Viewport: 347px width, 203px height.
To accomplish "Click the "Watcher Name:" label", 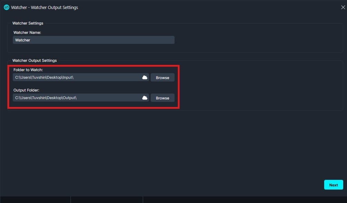I will point(27,32).
